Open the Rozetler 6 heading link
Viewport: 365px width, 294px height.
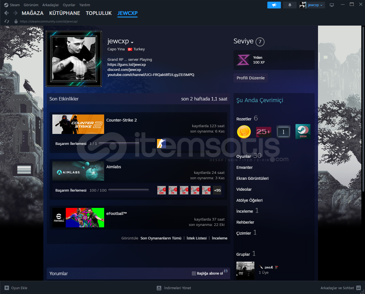coord(247,118)
